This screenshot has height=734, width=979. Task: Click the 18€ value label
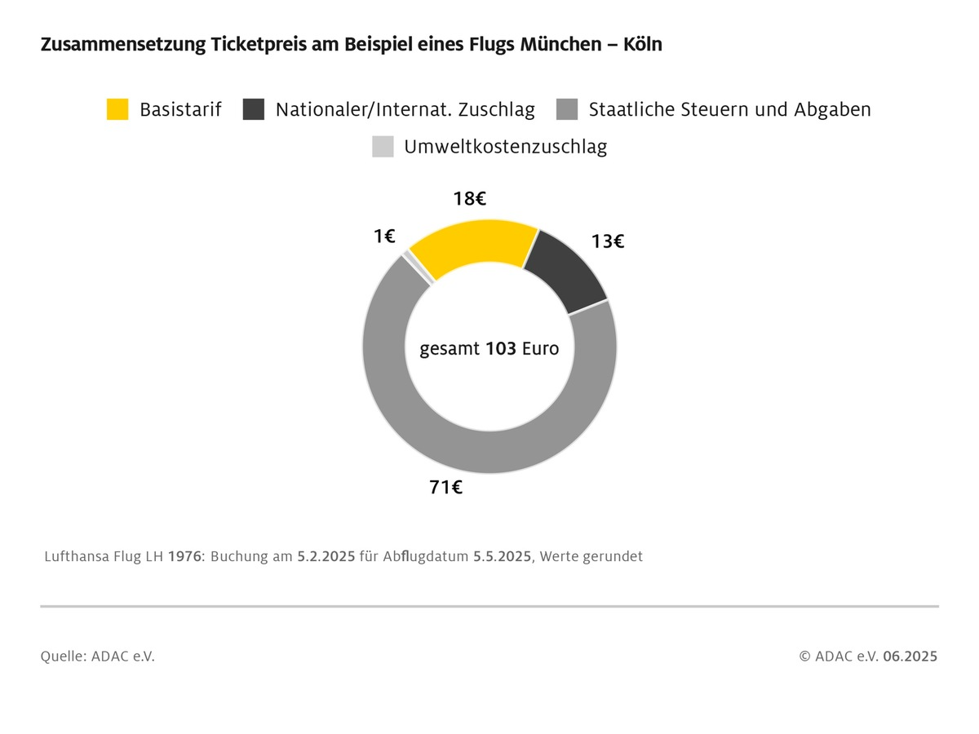pyautogui.click(x=470, y=198)
